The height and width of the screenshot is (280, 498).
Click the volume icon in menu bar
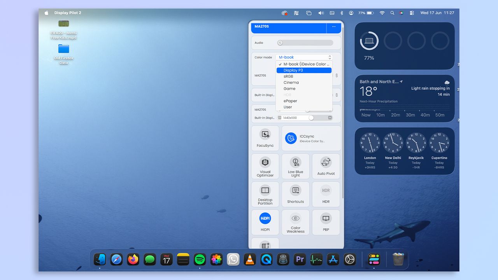[321, 13]
